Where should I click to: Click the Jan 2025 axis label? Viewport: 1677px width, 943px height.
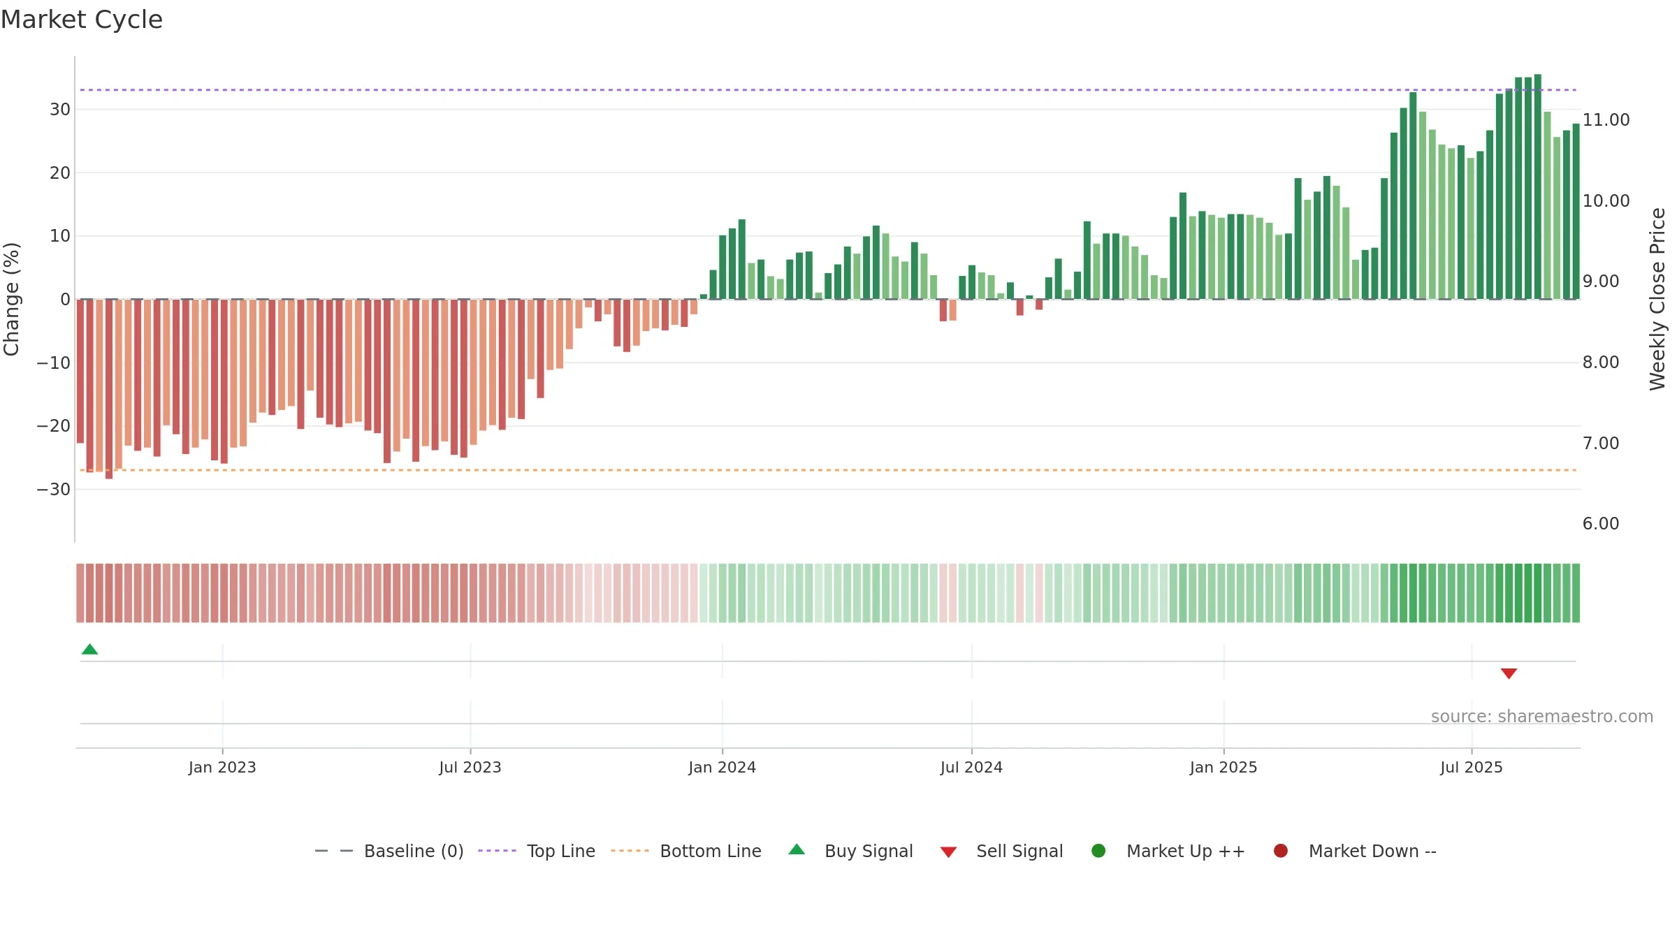pos(1224,767)
